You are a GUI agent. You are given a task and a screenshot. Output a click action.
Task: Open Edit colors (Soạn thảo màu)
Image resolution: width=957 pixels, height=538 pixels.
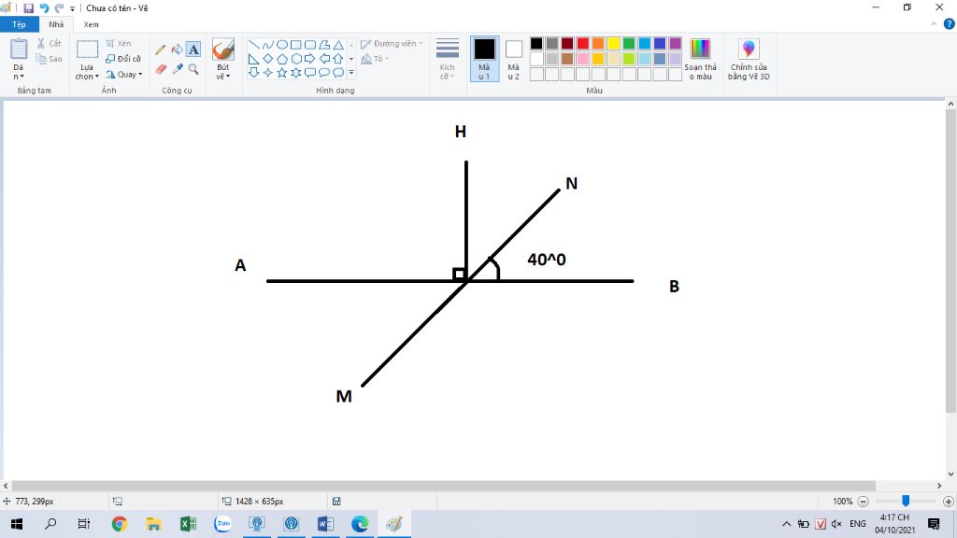pos(700,59)
